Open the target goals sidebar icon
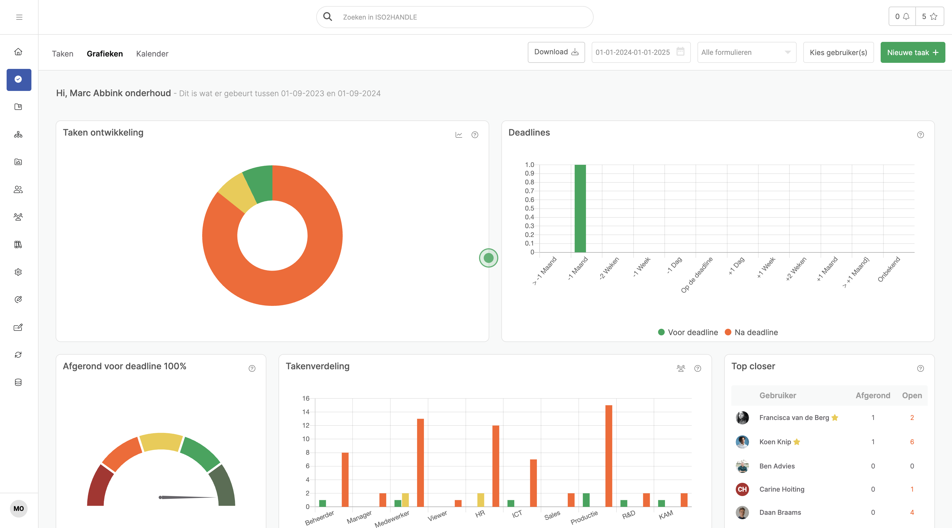The width and height of the screenshot is (952, 528). (18, 300)
